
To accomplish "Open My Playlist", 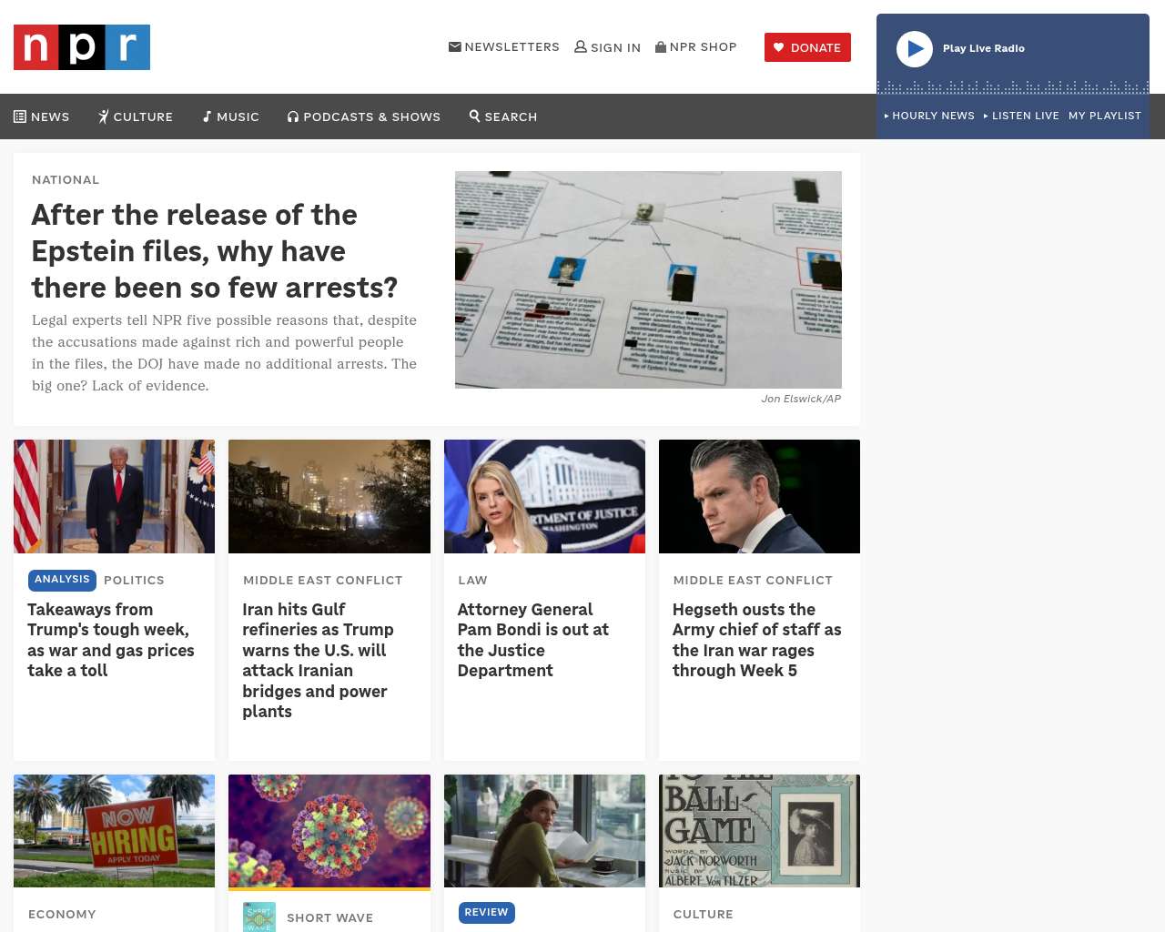I will (1105, 116).
